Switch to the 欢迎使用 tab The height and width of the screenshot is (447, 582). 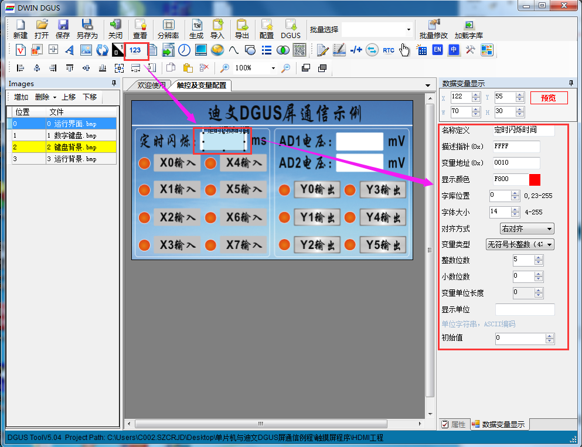tap(151, 86)
